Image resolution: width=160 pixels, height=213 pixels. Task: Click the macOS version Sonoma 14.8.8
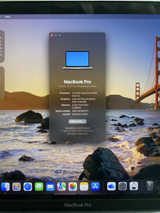click(x=80, y=114)
